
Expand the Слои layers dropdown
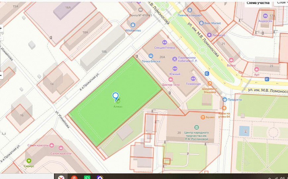pyautogui.click(x=281, y=3)
